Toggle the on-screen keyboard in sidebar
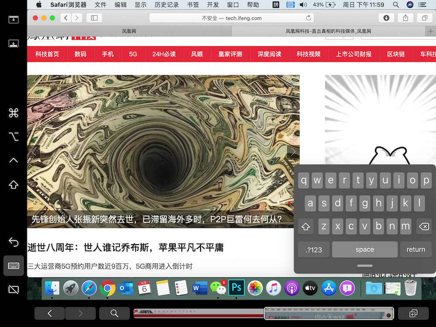The width and height of the screenshot is (436, 327). coord(14,266)
